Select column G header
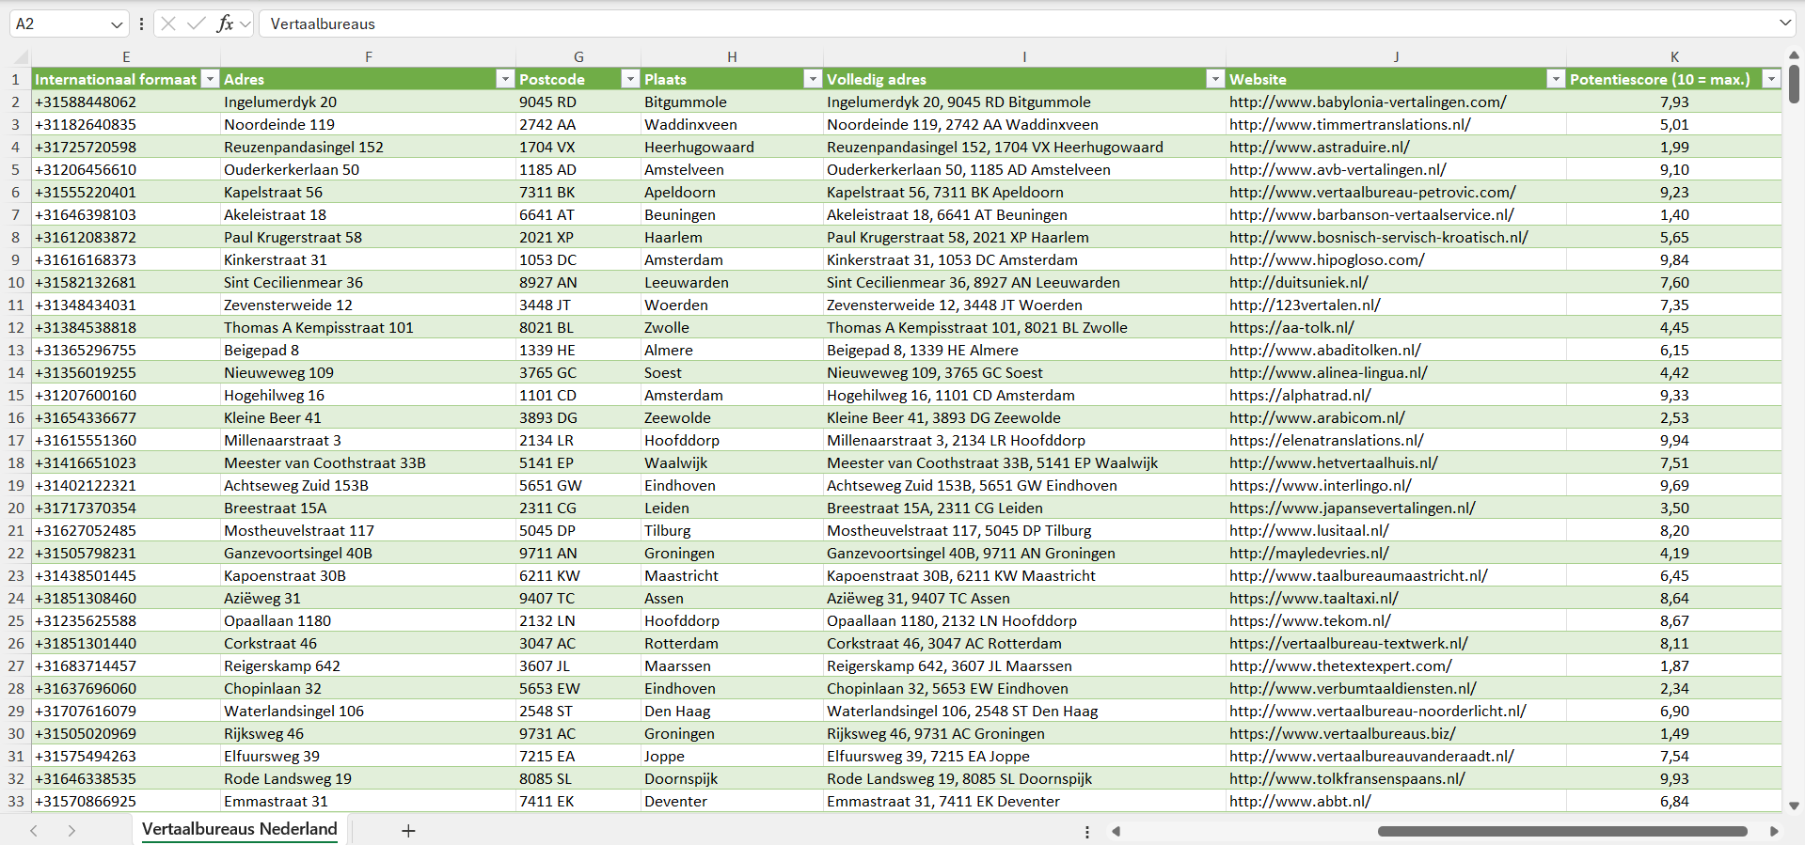 coord(578,56)
